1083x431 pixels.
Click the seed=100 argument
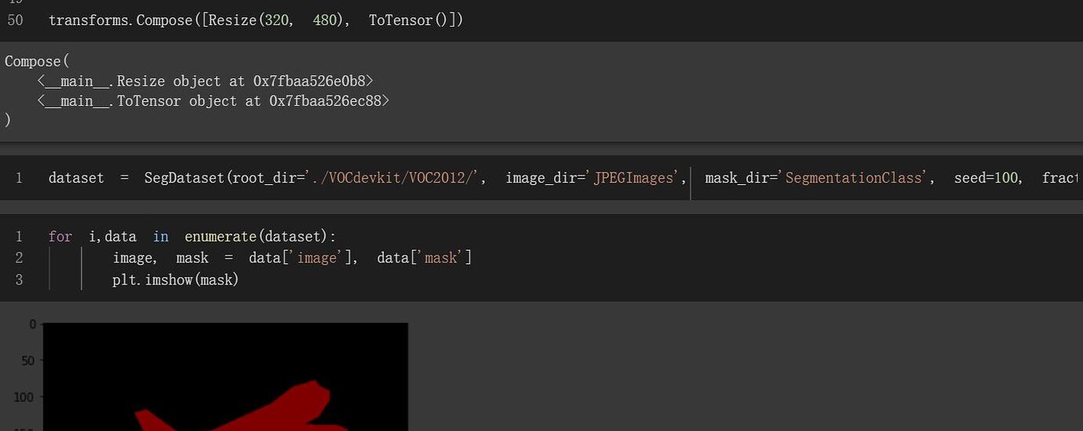(x=986, y=178)
